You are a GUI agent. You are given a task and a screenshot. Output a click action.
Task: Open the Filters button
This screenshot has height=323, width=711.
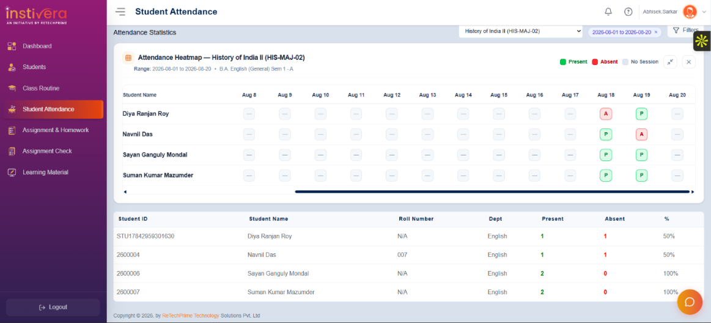pyautogui.click(x=685, y=31)
